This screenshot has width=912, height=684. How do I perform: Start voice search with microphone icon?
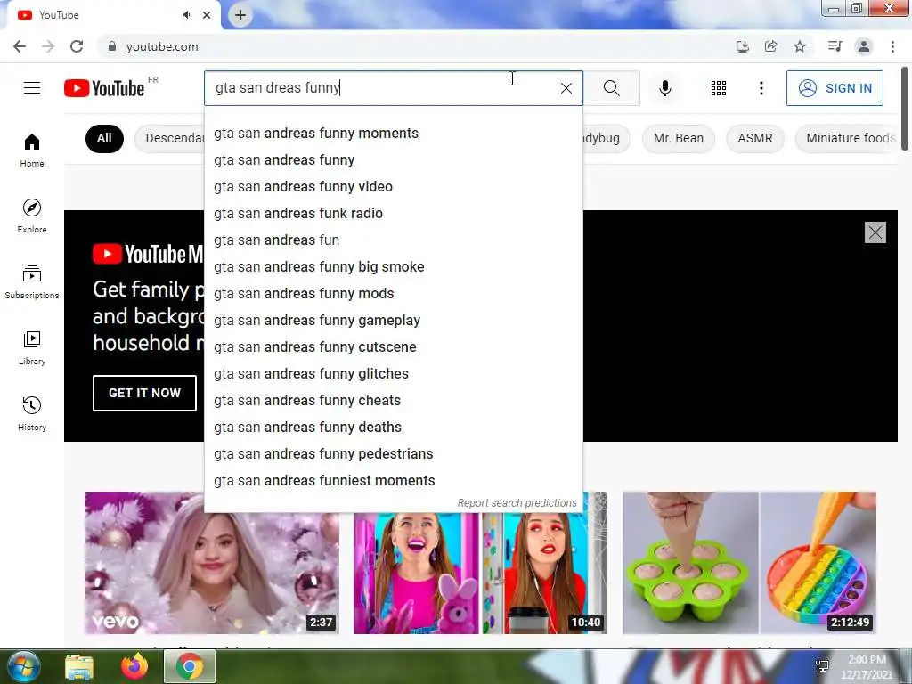pos(665,88)
